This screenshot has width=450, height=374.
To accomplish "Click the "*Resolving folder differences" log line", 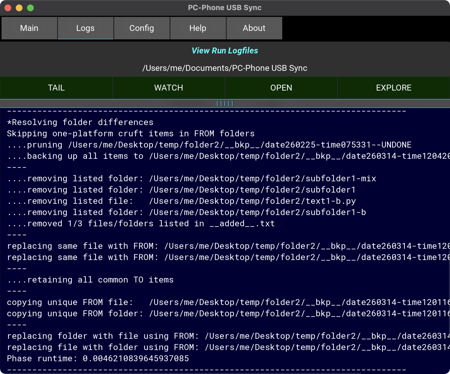I will (80, 122).
